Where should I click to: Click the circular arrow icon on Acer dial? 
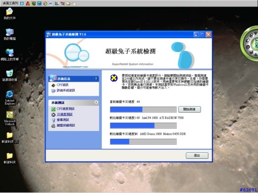point(248,47)
